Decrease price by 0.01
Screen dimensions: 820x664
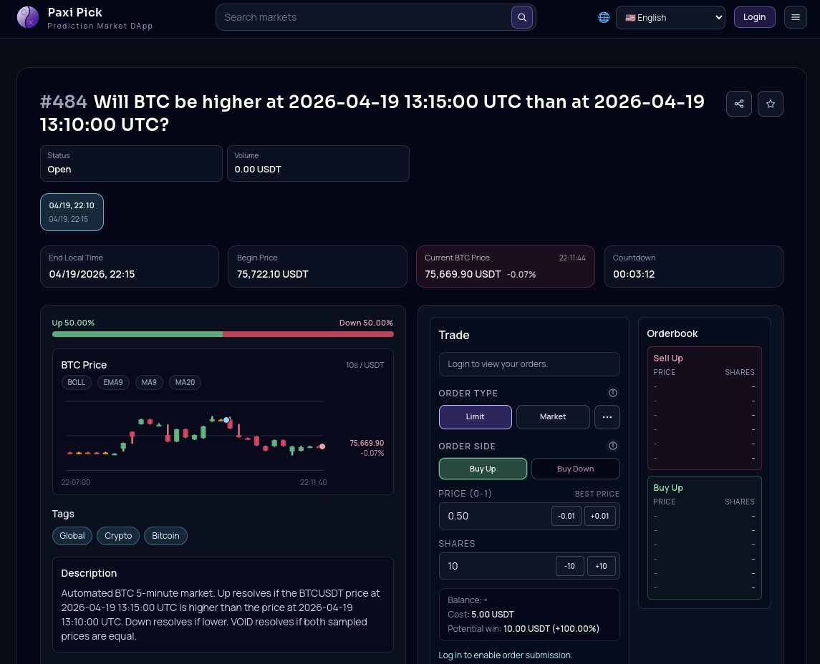click(566, 516)
